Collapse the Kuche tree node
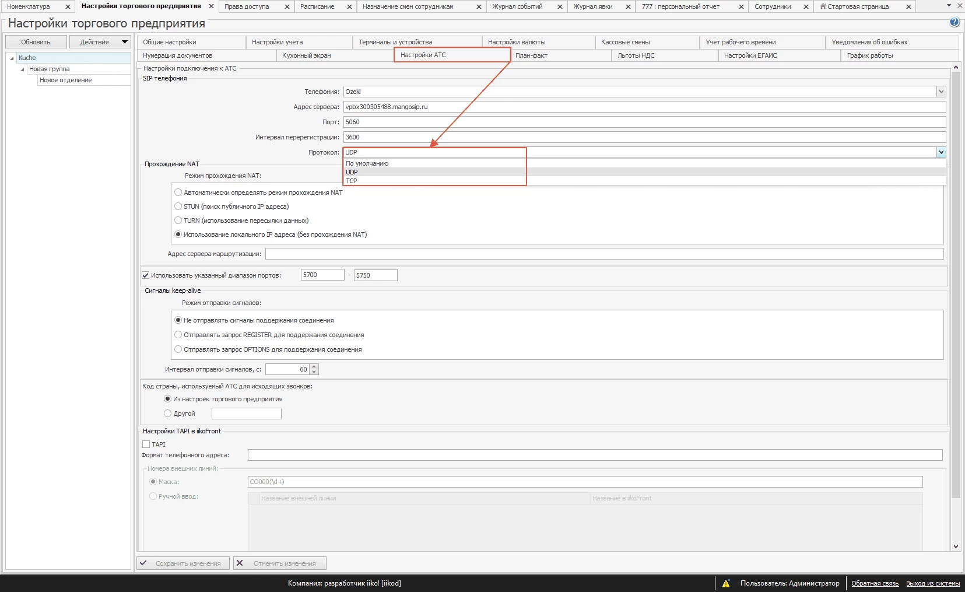965x592 pixels. pyautogui.click(x=12, y=58)
